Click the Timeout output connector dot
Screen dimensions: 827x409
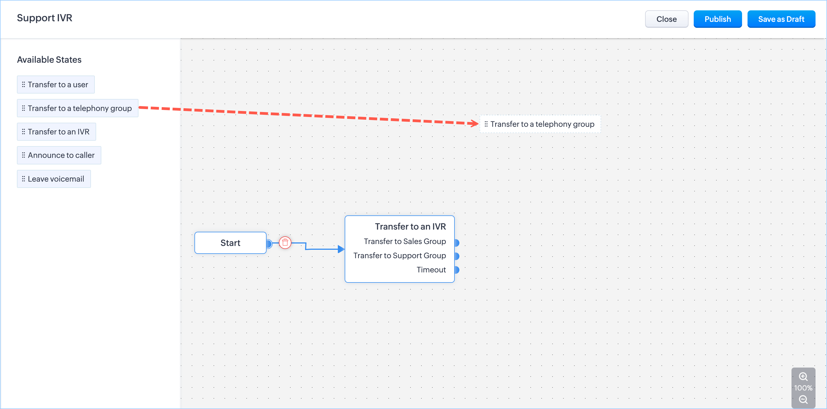point(457,270)
